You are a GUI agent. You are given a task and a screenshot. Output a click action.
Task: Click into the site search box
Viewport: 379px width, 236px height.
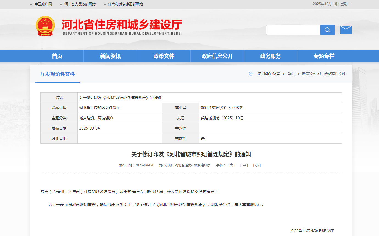pos(293,30)
